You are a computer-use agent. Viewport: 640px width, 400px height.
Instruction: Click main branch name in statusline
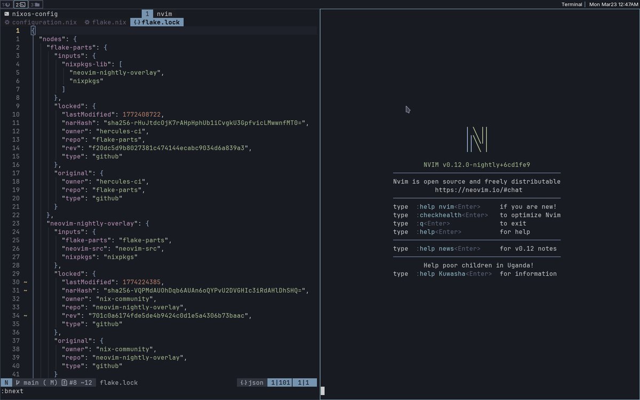[x=30, y=382]
